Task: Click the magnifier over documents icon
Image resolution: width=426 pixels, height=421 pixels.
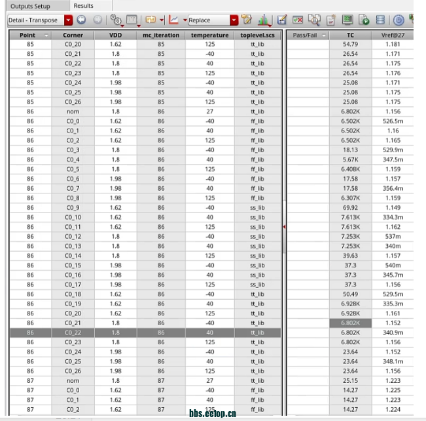Action: 314,20
